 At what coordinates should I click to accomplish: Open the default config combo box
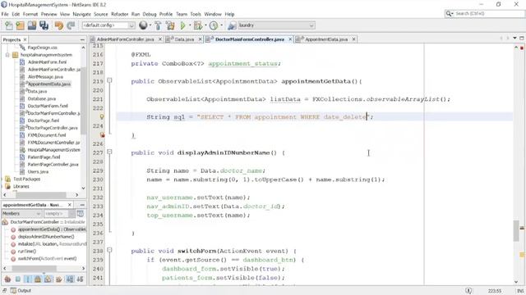[x=108, y=25]
